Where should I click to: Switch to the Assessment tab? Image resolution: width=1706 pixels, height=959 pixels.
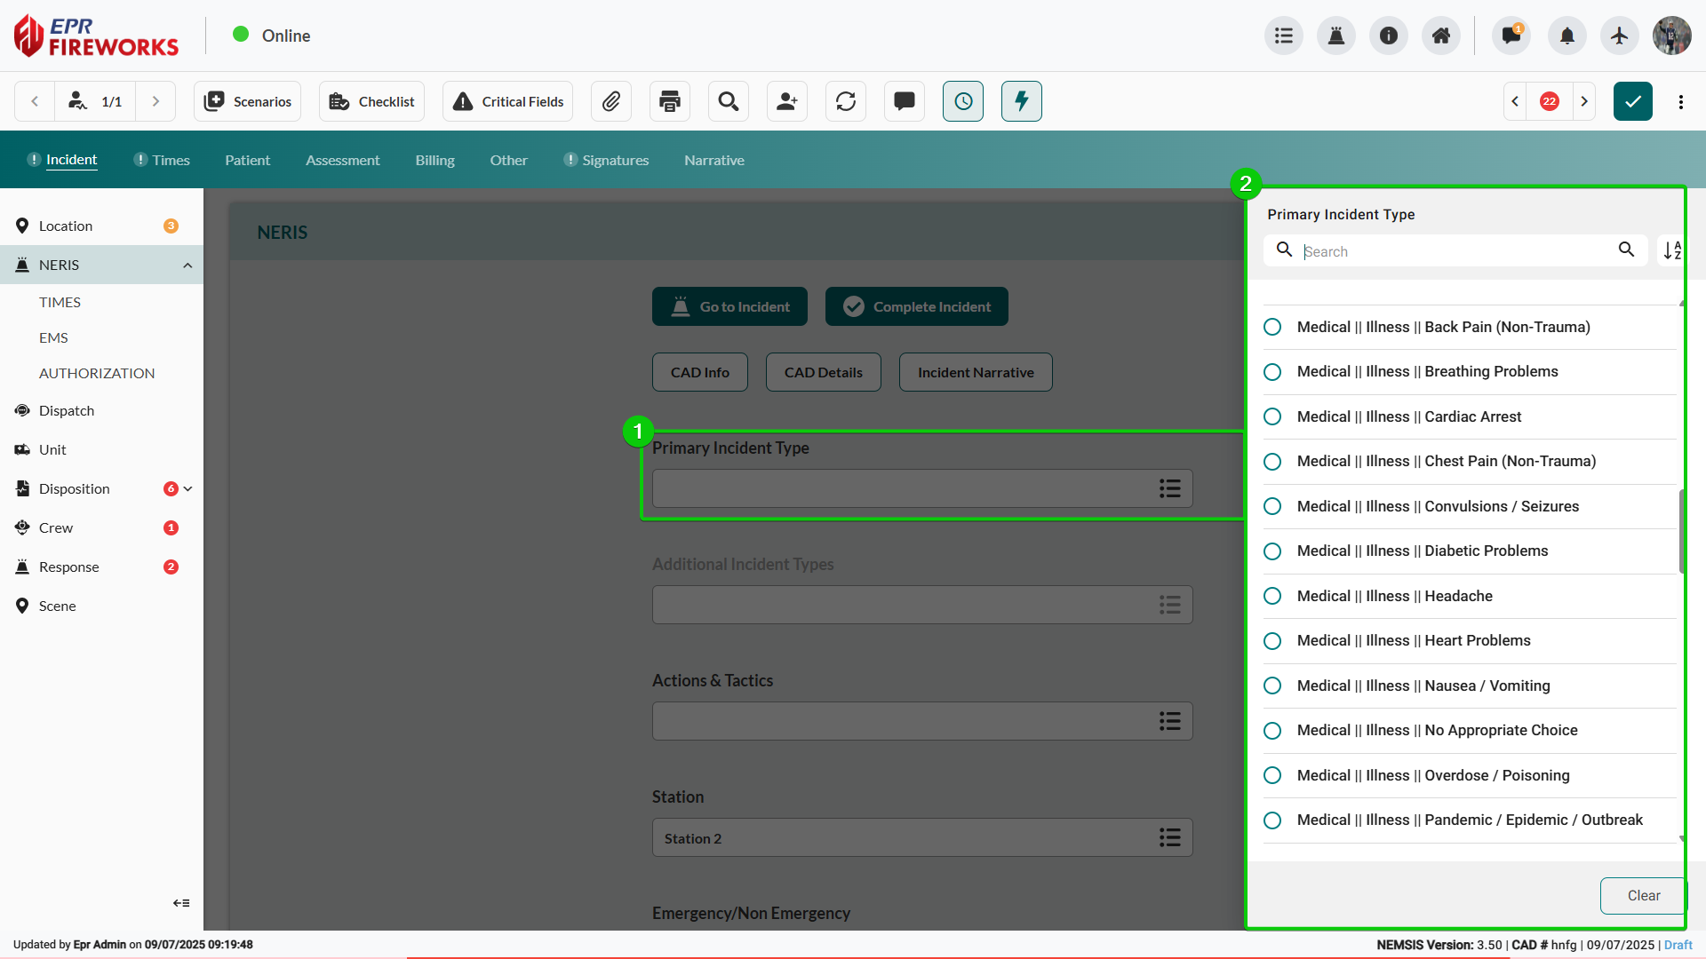(342, 160)
